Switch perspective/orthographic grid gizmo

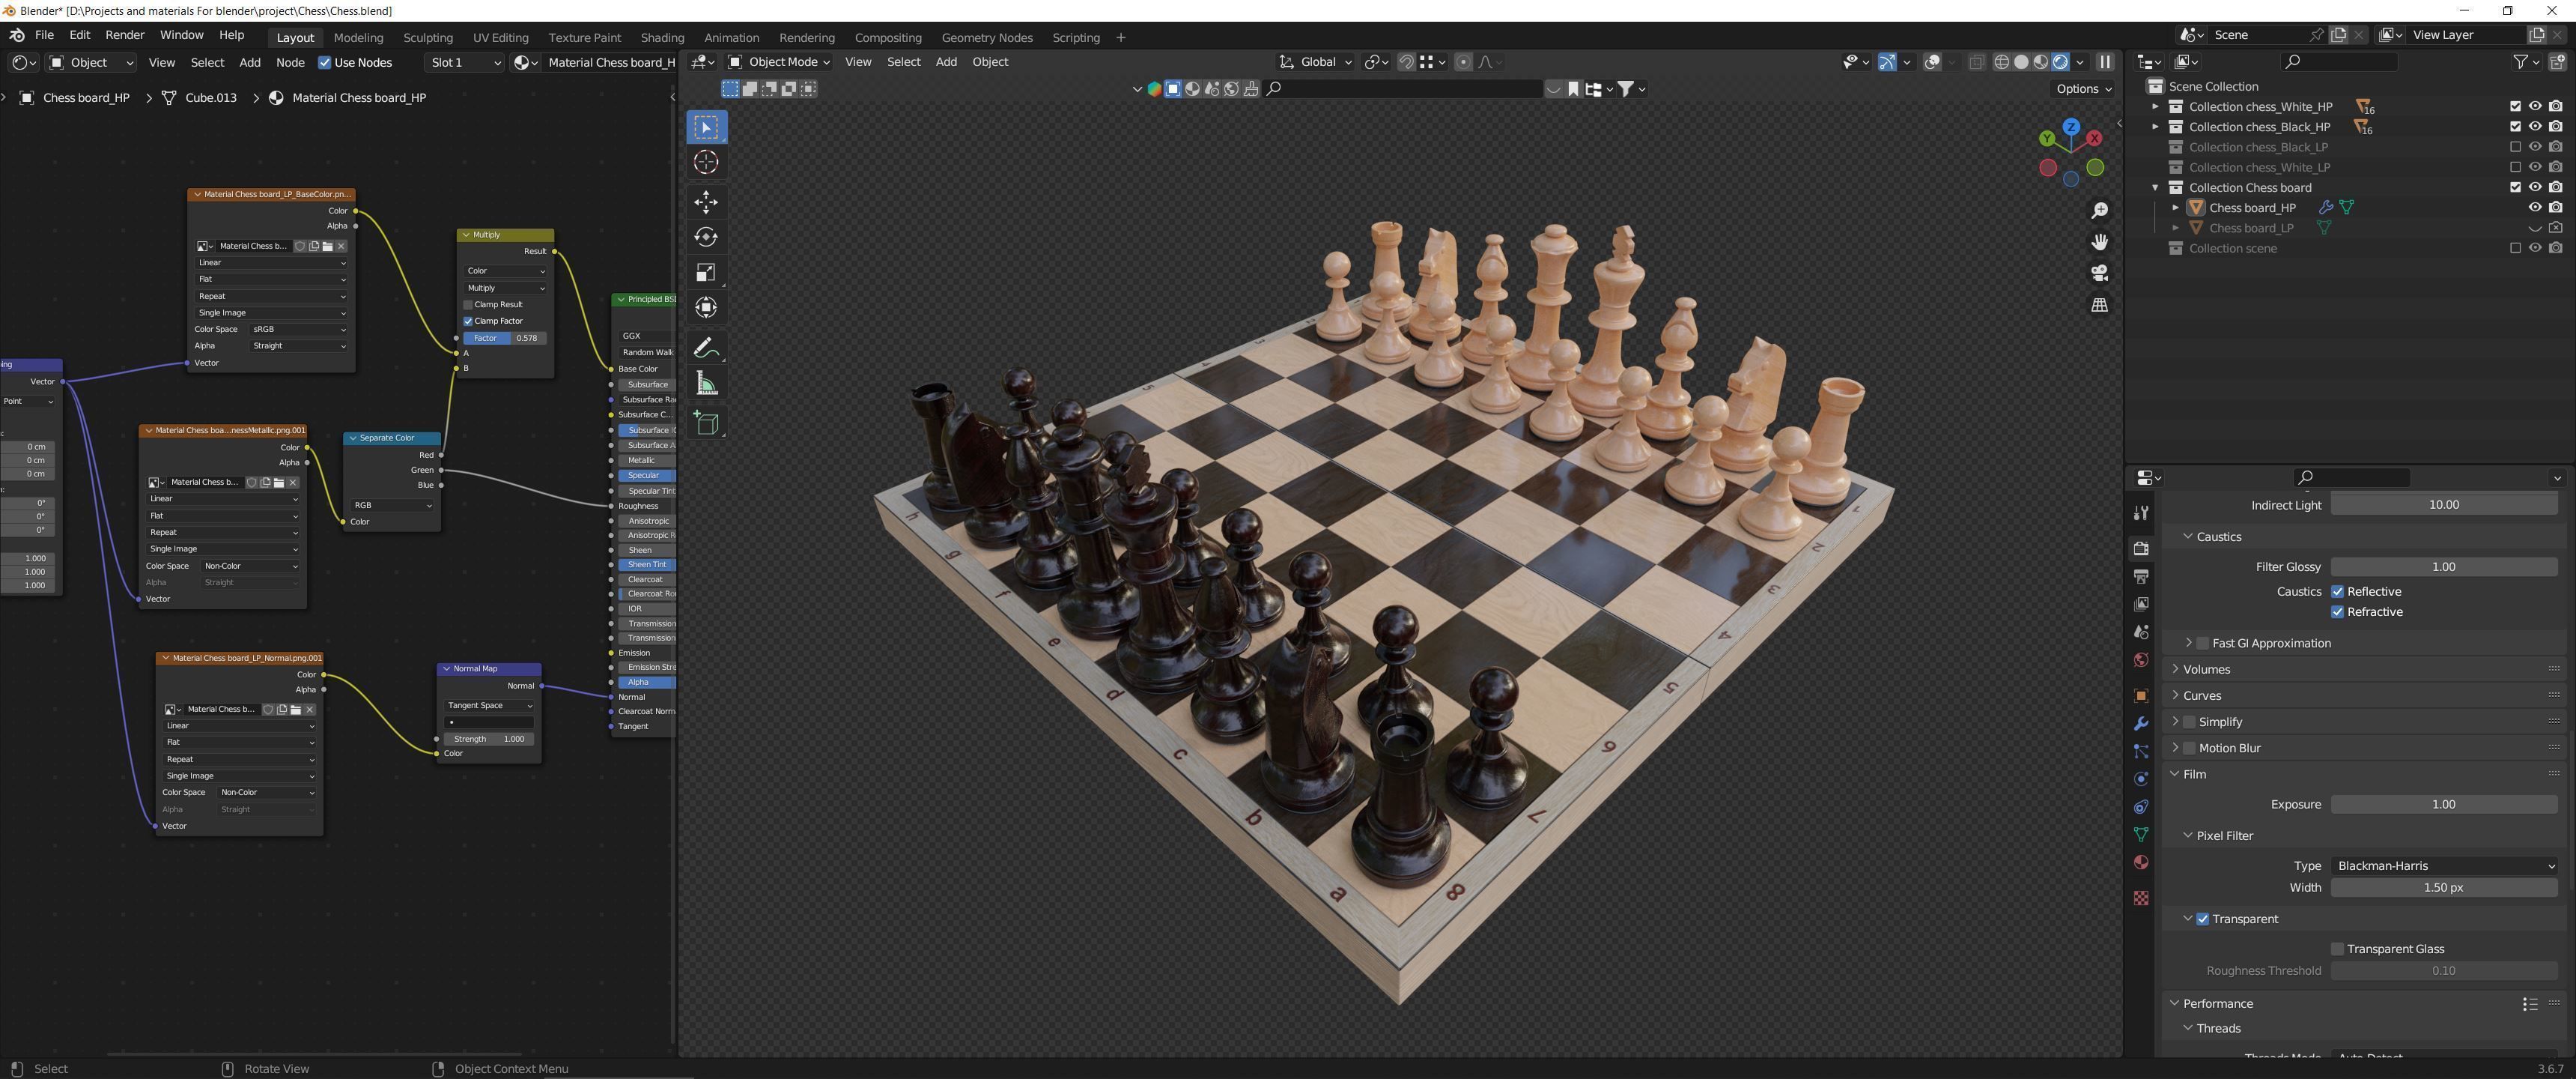click(2100, 305)
